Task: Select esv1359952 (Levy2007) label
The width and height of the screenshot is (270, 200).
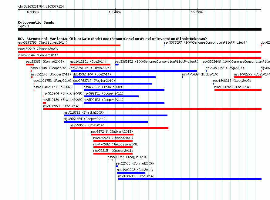Action: click(225, 68)
